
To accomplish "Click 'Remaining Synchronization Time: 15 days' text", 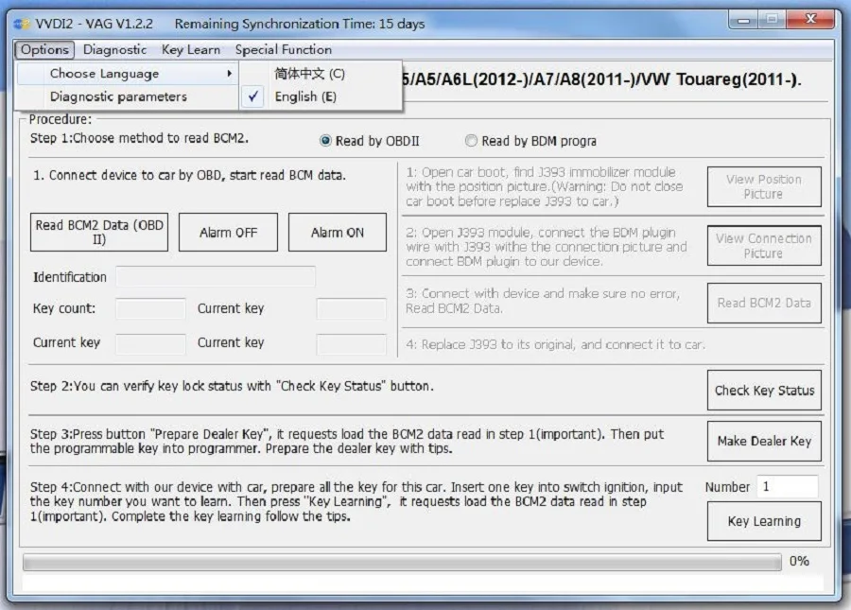I will (300, 24).
